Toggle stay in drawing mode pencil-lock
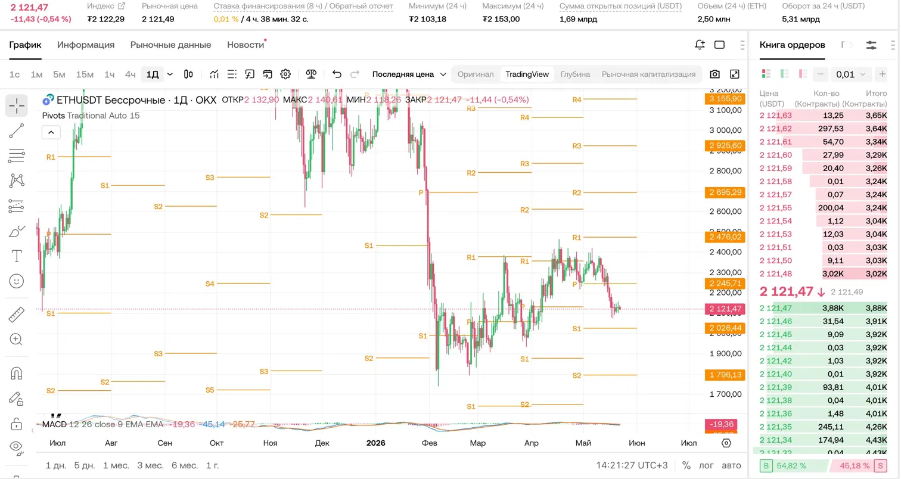Image resolution: width=901 pixels, height=479 pixels. (17, 399)
